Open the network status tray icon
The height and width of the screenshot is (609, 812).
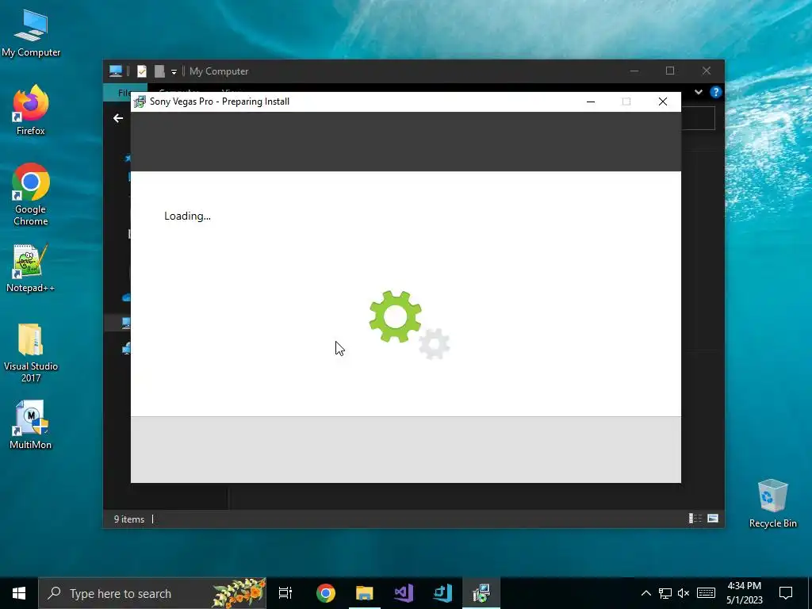(x=665, y=593)
